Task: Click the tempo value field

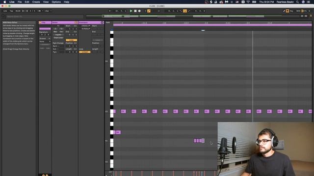Action: click(18, 11)
